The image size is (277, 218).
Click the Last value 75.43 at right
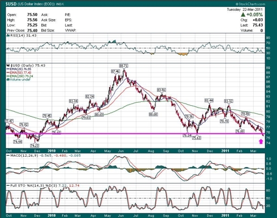pyautogui.click(x=258, y=25)
